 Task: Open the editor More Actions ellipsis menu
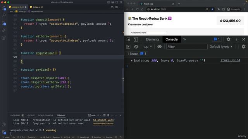pyautogui.click(x=121, y=7)
